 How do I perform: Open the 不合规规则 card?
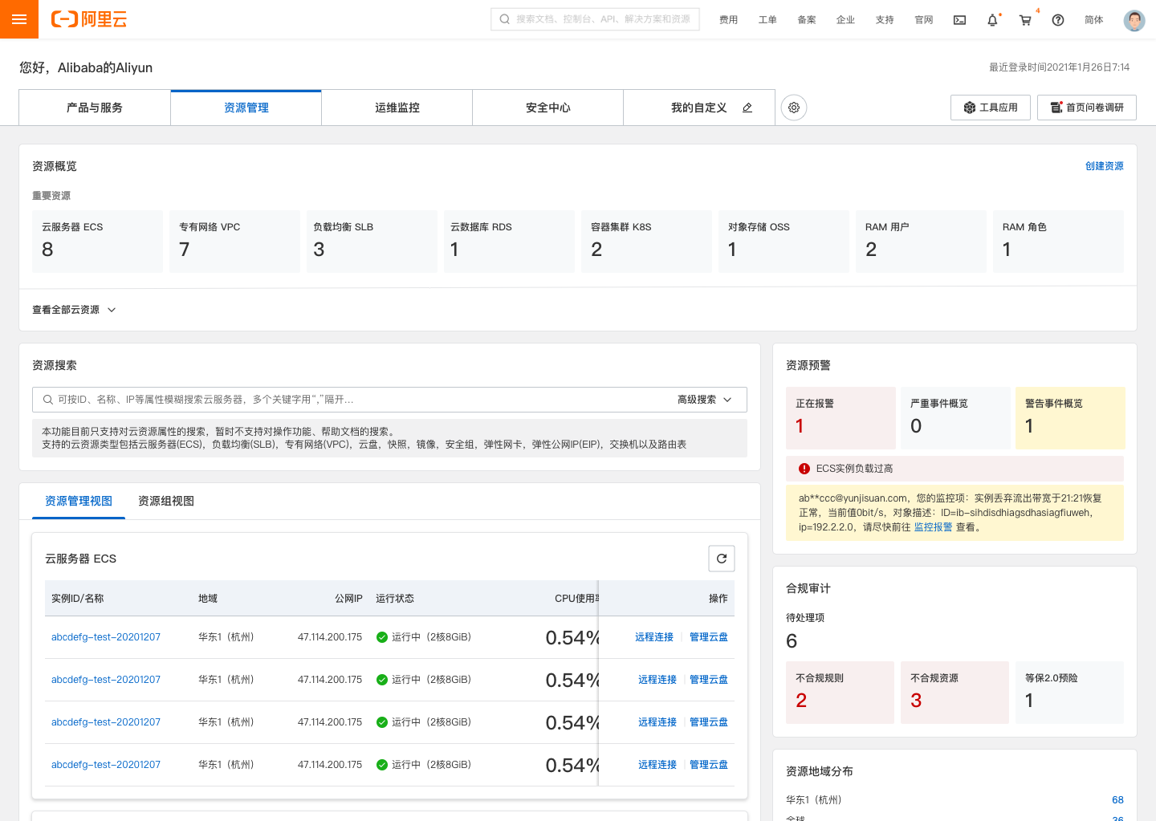[840, 693]
